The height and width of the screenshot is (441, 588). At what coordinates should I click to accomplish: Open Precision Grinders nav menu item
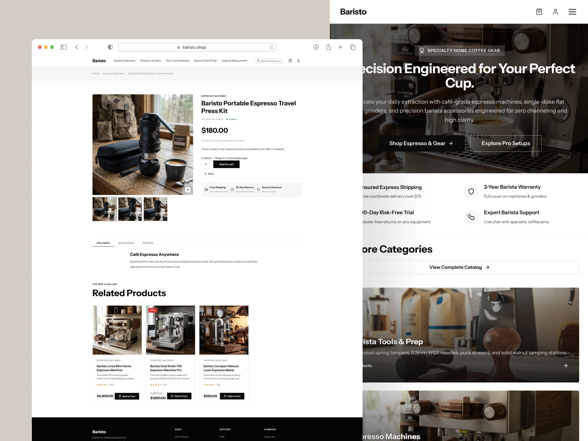tap(150, 61)
